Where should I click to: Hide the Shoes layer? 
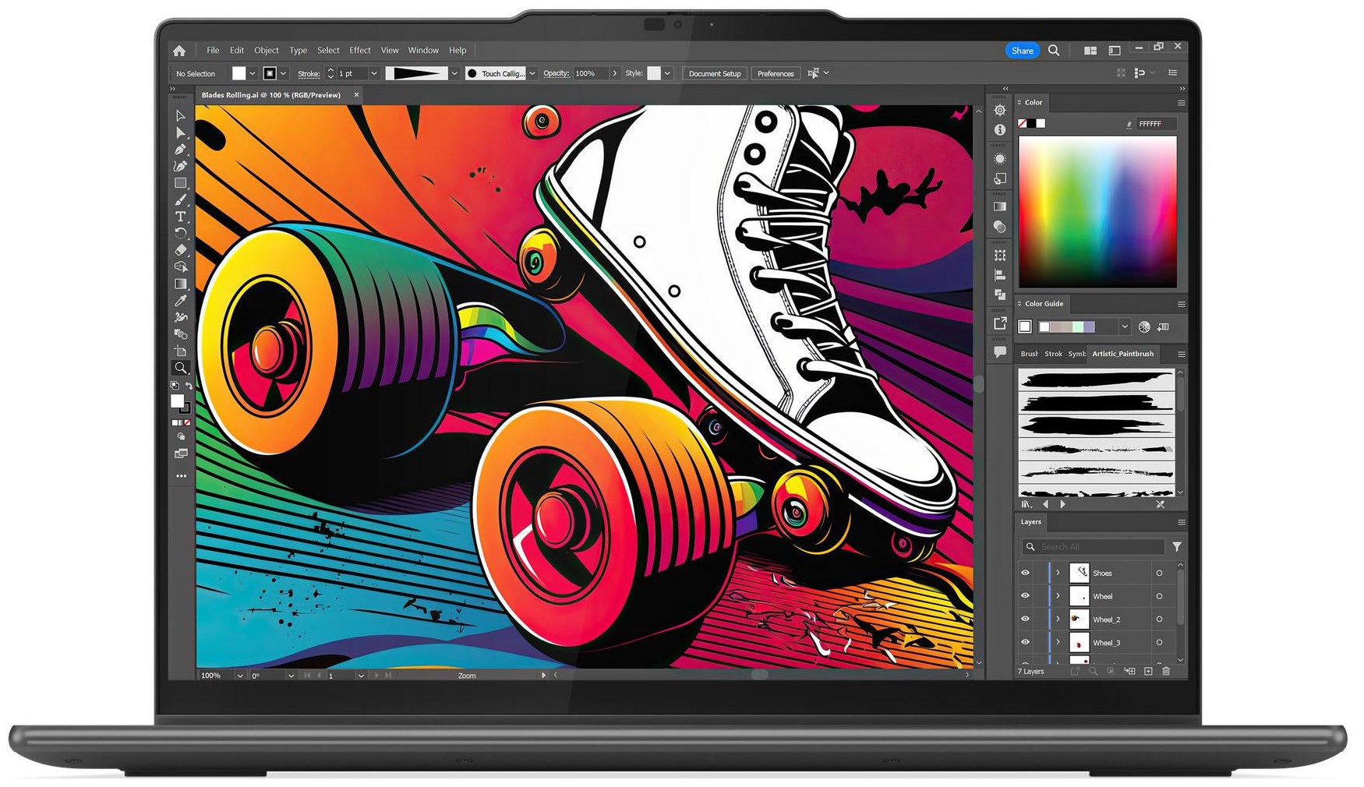pos(1025,573)
